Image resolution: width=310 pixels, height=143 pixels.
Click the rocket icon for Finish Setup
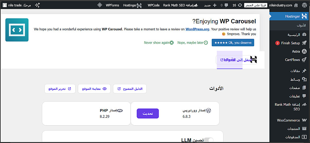(304, 43)
